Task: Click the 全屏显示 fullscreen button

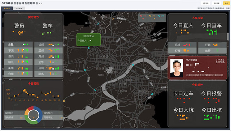Action: 205,3
